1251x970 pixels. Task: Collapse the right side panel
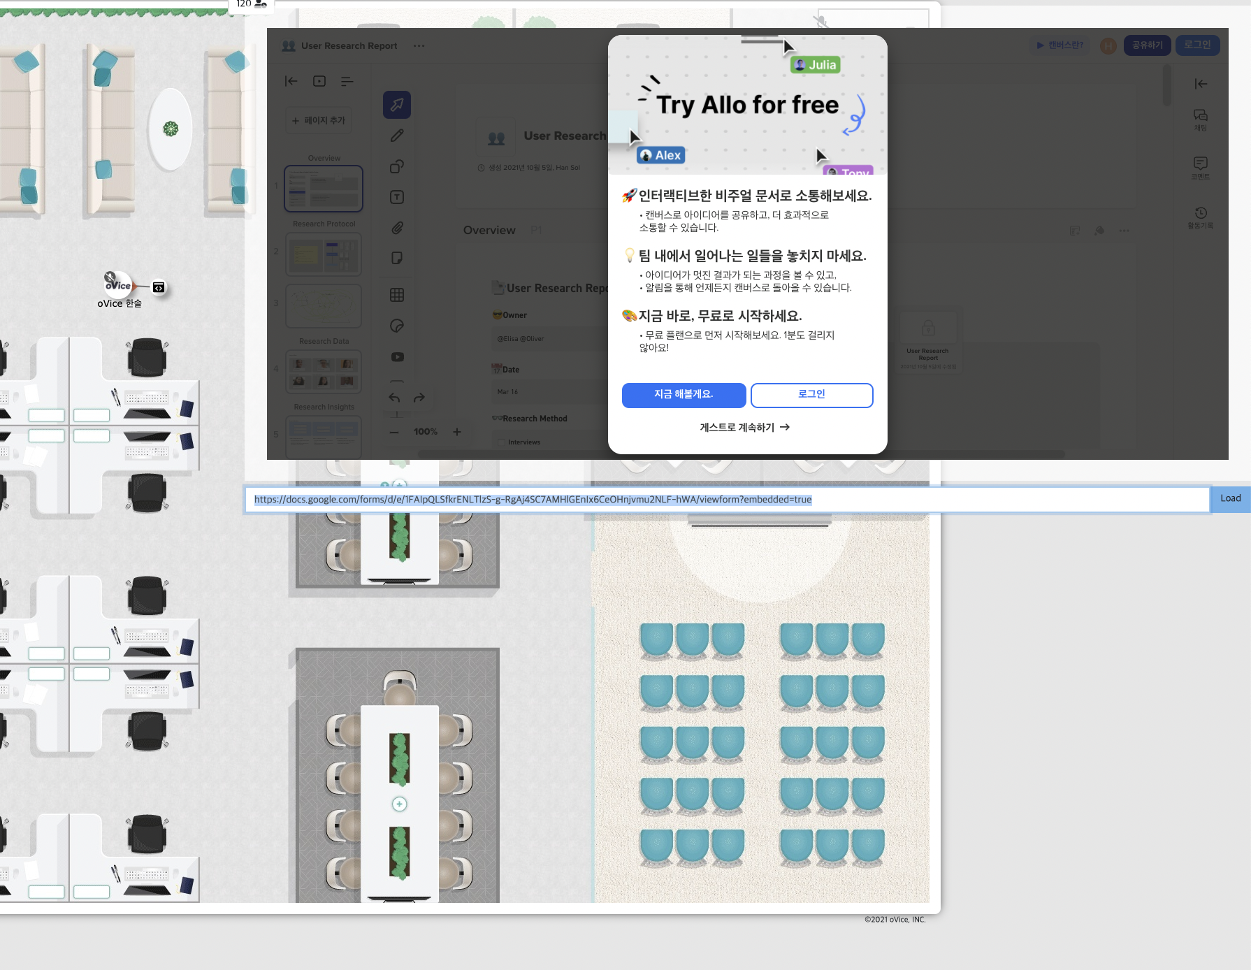coord(1201,84)
